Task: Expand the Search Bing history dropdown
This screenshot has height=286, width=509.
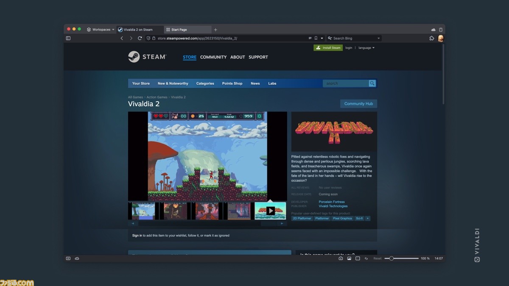Action: pyautogui.click(x=378, y=38)
